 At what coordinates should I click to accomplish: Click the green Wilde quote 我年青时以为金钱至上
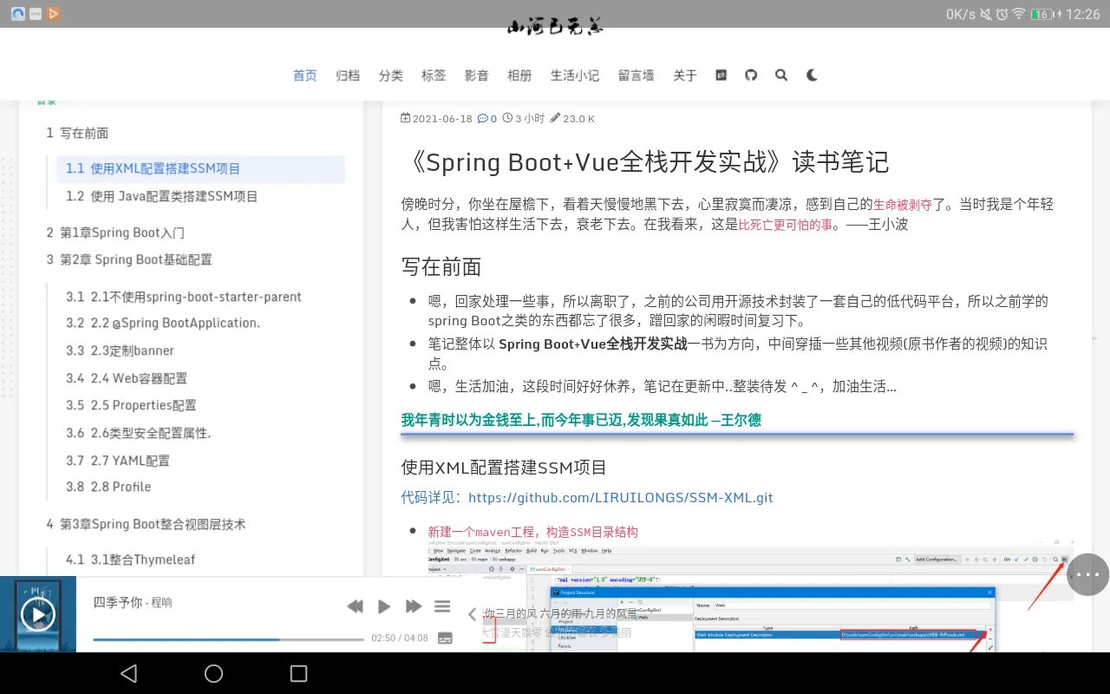pyautogui.click(x=581, y=420)
